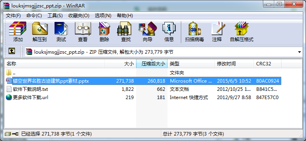Image resolution: width=306 pixels, height=141 pixels.
Task: Click the 271,738 size cell
Action: click(x=125, y=81)
